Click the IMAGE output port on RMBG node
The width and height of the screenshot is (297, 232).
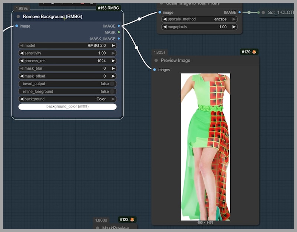click(119, 26)
